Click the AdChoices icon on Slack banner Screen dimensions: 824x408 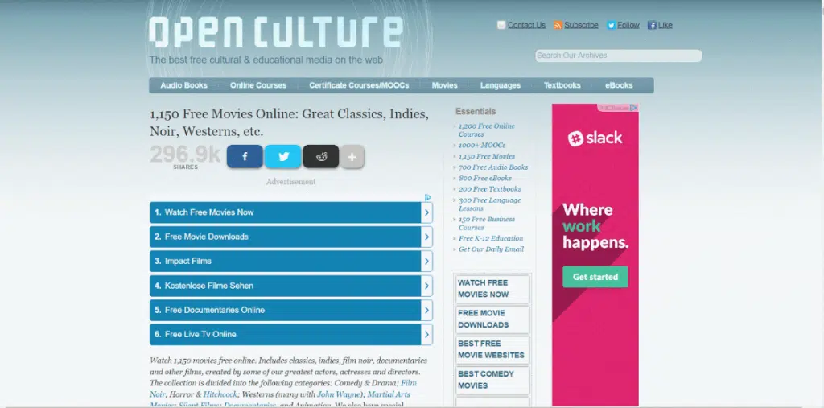[x=634, y=108]
